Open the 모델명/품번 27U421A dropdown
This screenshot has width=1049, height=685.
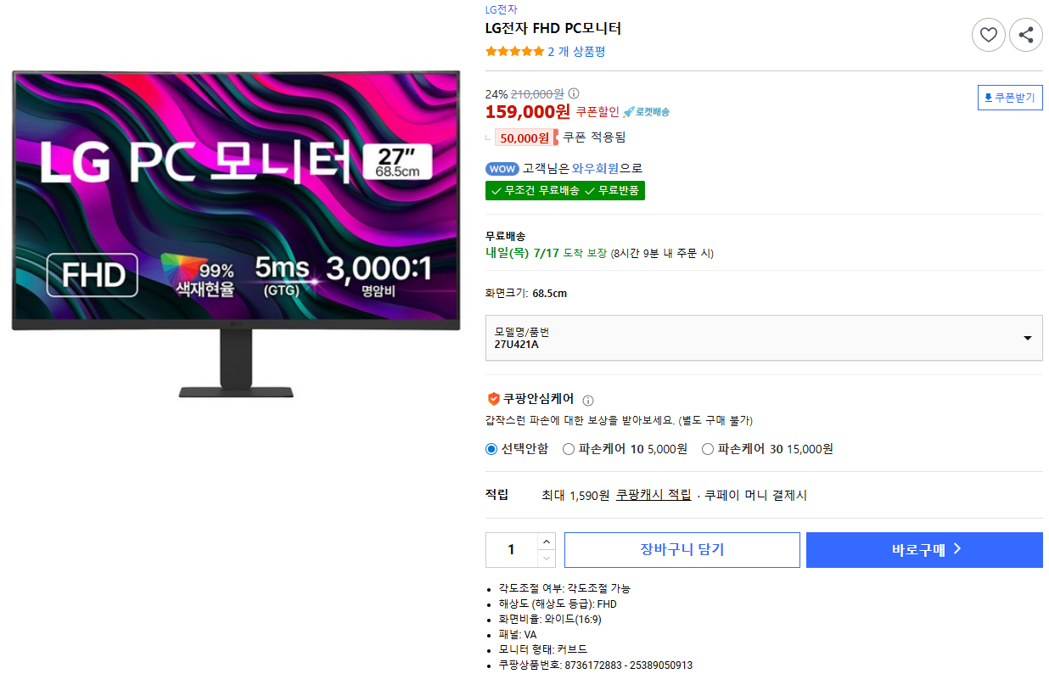tap(764, 338)
